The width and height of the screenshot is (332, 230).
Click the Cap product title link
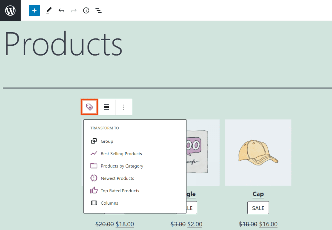(258, 194)
